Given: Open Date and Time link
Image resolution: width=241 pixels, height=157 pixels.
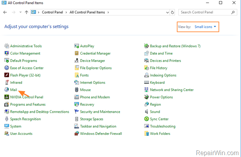Looking at the screenshot, I should 161,53.
